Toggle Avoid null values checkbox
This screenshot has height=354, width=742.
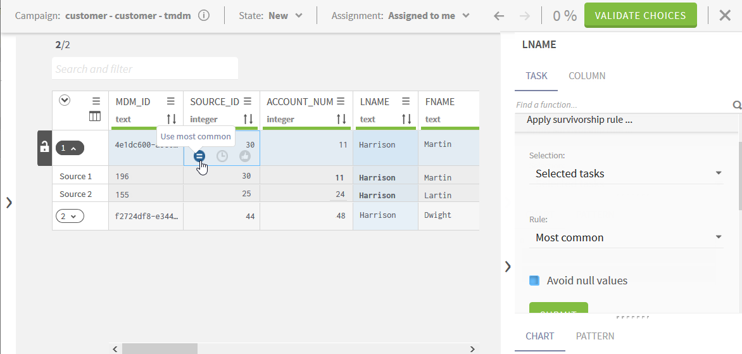[x=534, y=281]
